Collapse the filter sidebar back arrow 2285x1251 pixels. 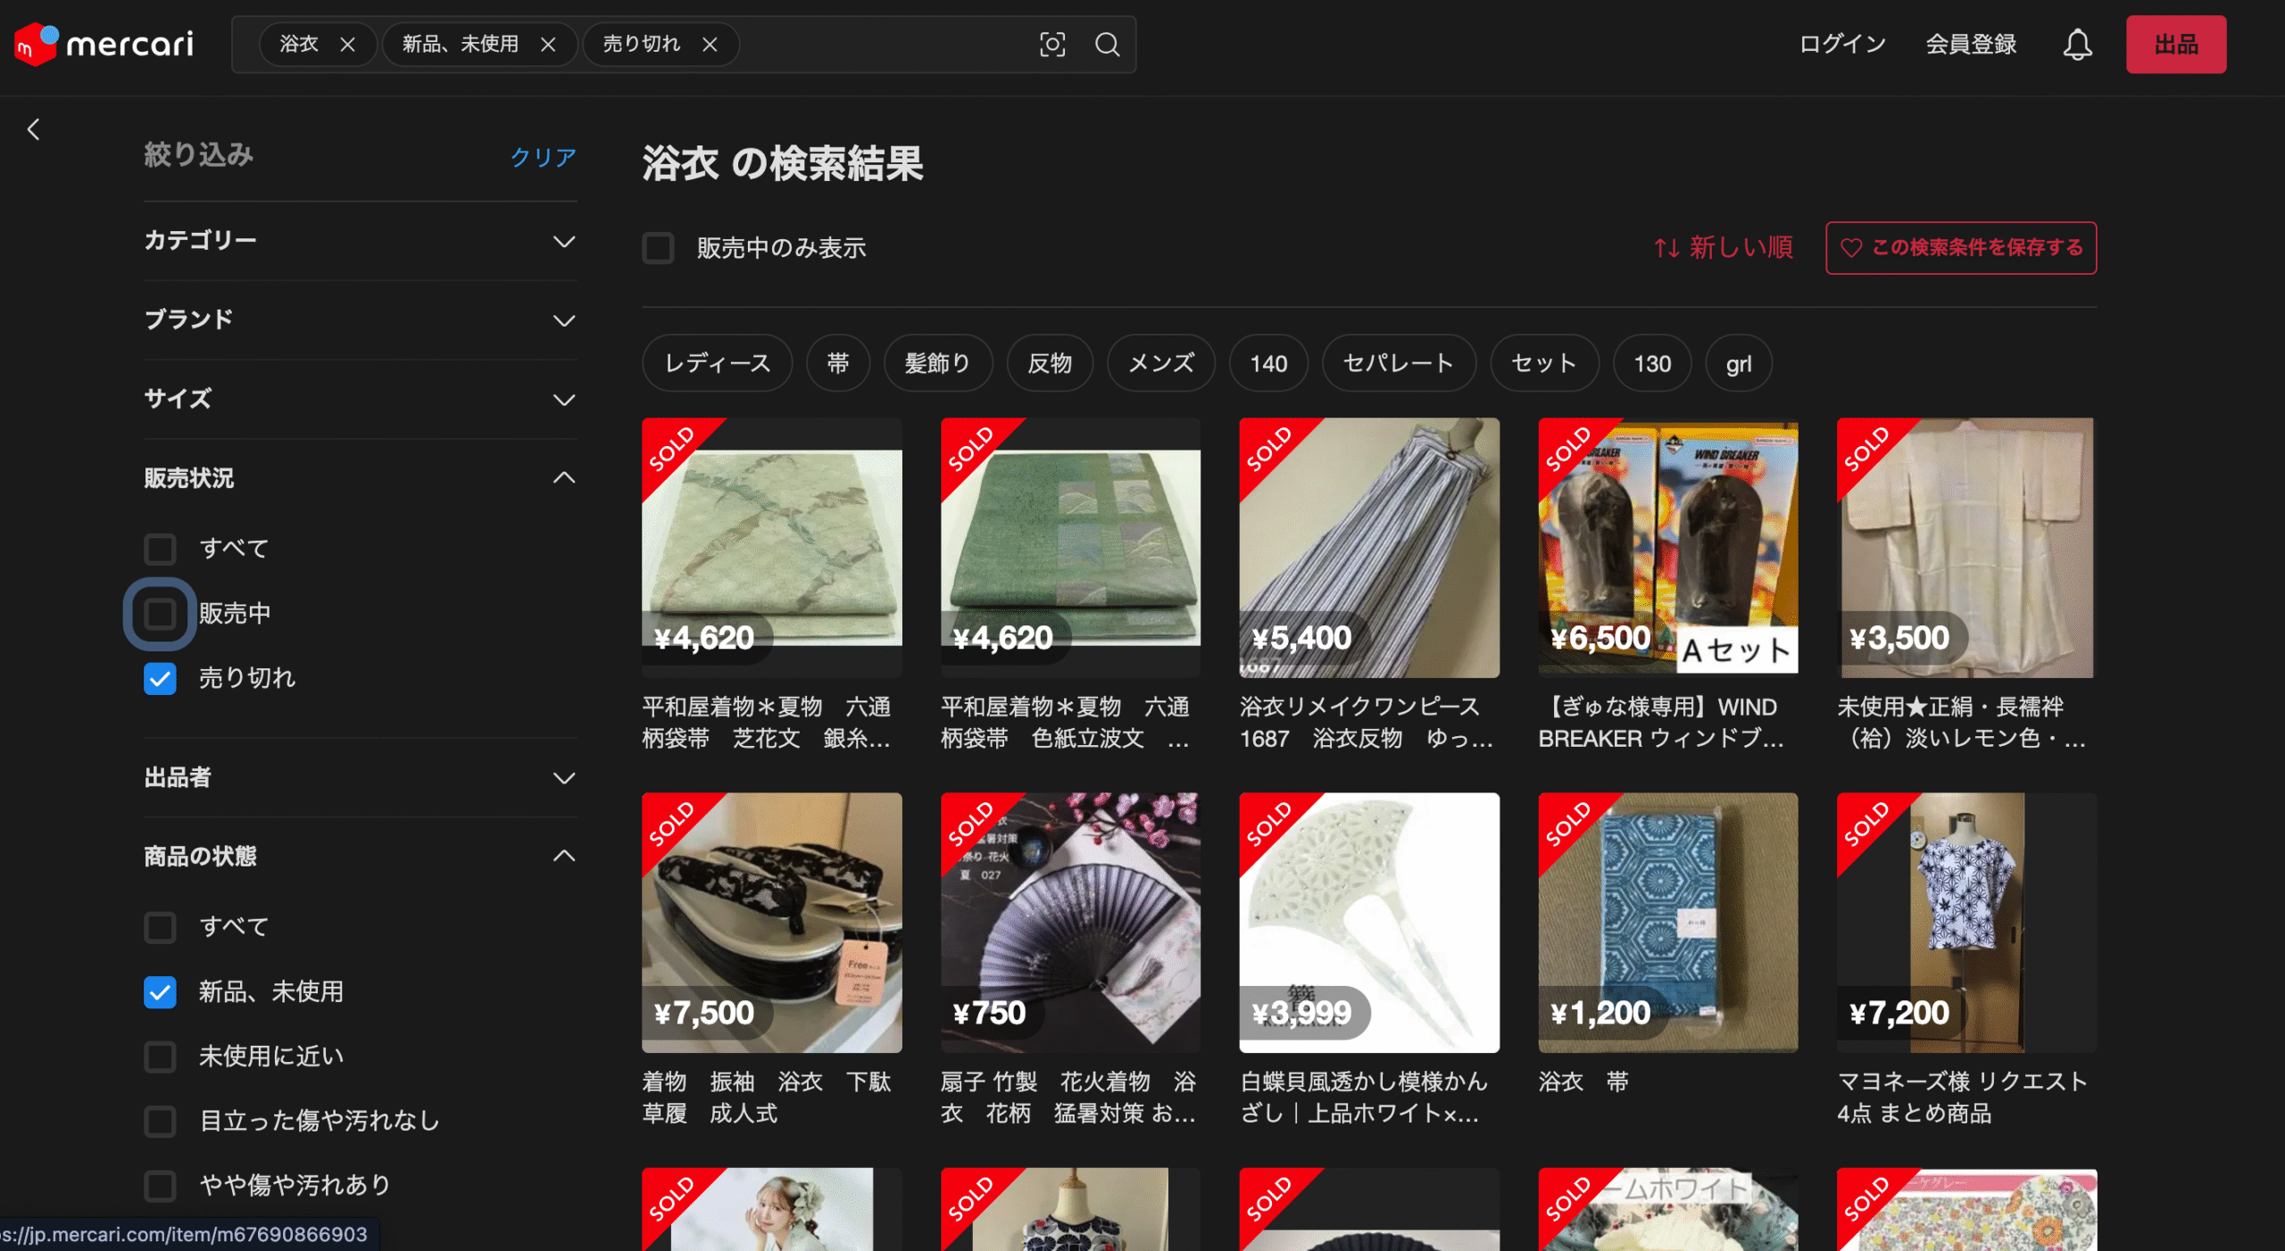[34, 129]
